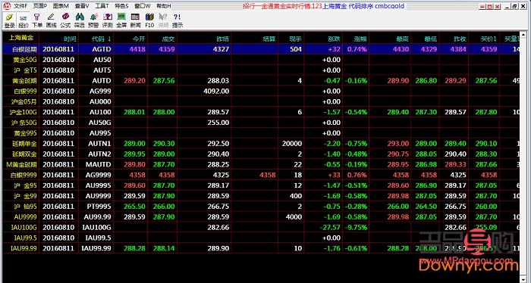The height and width of the screenshot is (283, 531).
Task: Click the 筛选 binoculars filter icon
Action: click(x=79, y=20)
